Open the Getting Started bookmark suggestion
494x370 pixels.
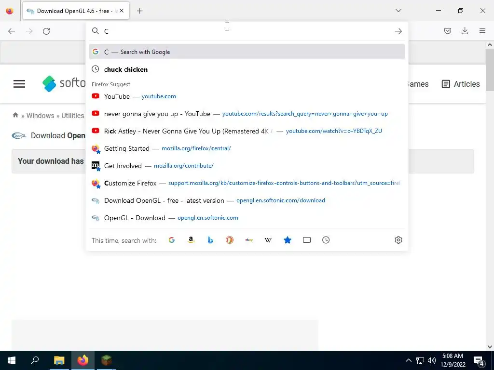[x=247, y=148]
